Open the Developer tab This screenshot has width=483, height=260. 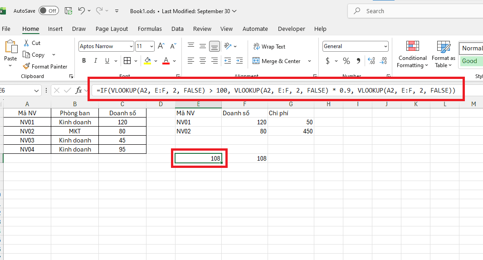tap(292, 29)
